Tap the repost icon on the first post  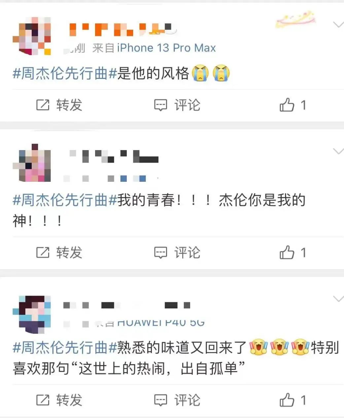tap(43, 105)
